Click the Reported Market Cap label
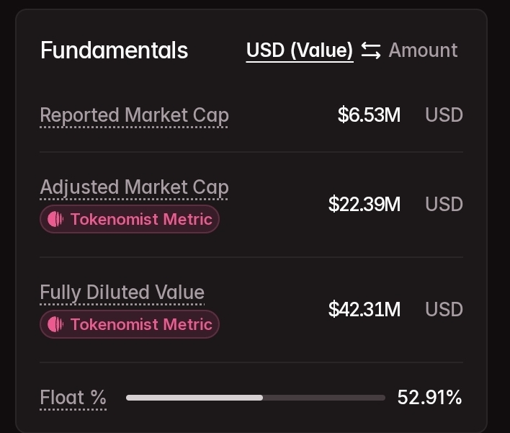This screenshot has height=433, width=510. point(134,115)
